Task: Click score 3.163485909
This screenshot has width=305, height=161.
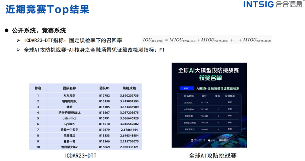Action: [x=129, y=107]
